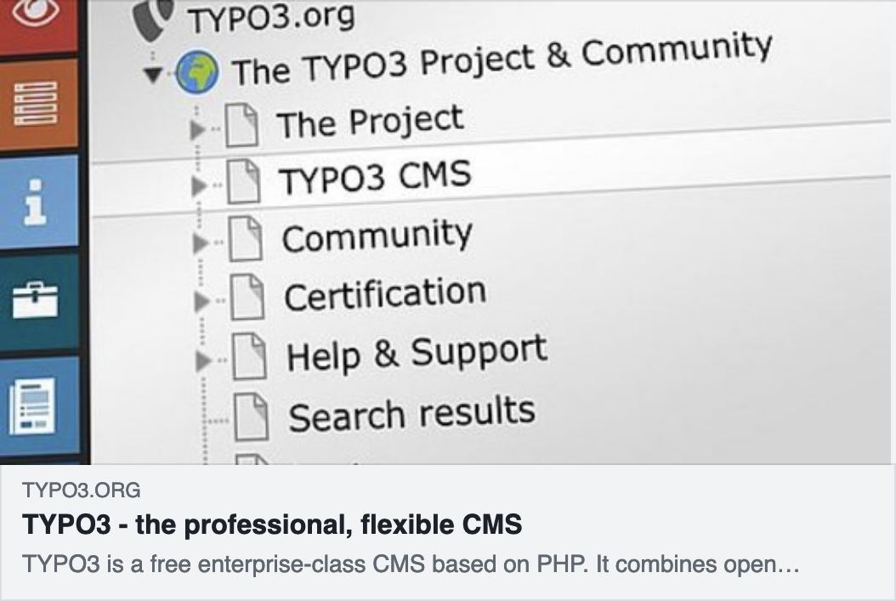Click the globe icon of the site root
The height and width of the screenshot is (601, 896).
coord(197,74)
